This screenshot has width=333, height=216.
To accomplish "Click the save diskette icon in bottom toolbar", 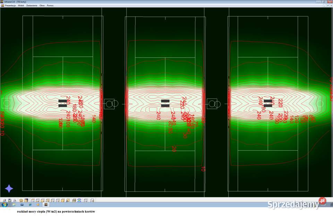I will [9, 200].
